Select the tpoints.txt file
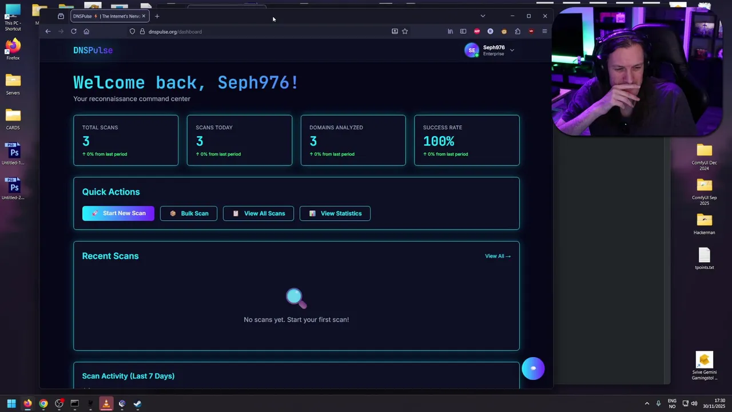This screenshot has height=412, width=732. click(x=705, y=259)
